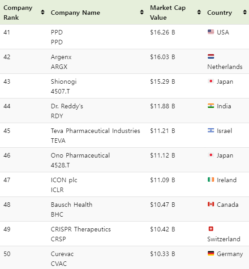The width and height of the screenshot is (249, 269).
Task: Click the India flag icon
Action: (211, 106)
